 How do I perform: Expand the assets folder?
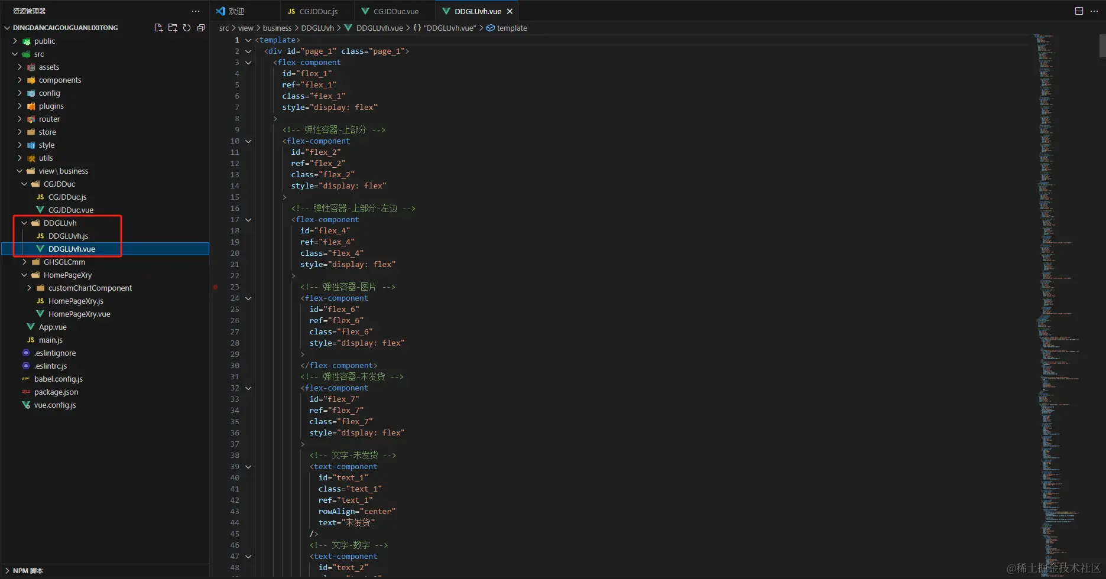coord(20,67)
